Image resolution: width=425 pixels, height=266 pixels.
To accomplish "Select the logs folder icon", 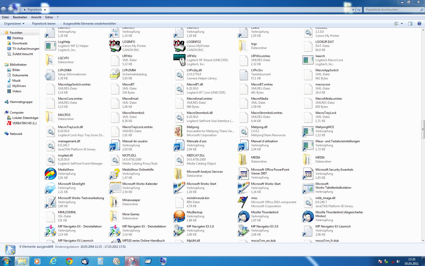I will coord(243,46).
